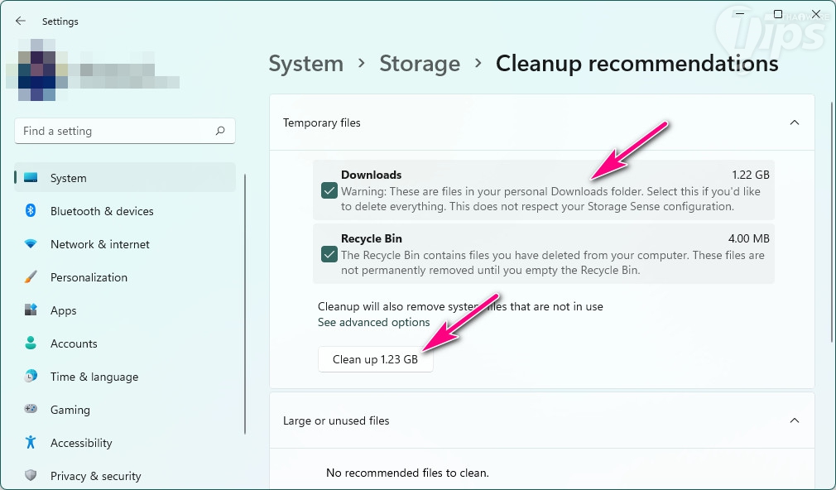The image size is (836, 490).
Task: Click the System monitor icon
Action: coord(31,178)
